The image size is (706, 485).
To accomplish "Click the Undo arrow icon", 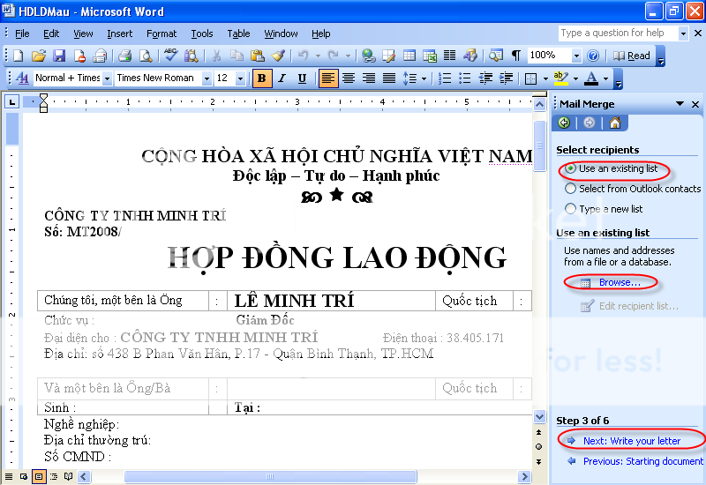I will click(x=304, y=56).
